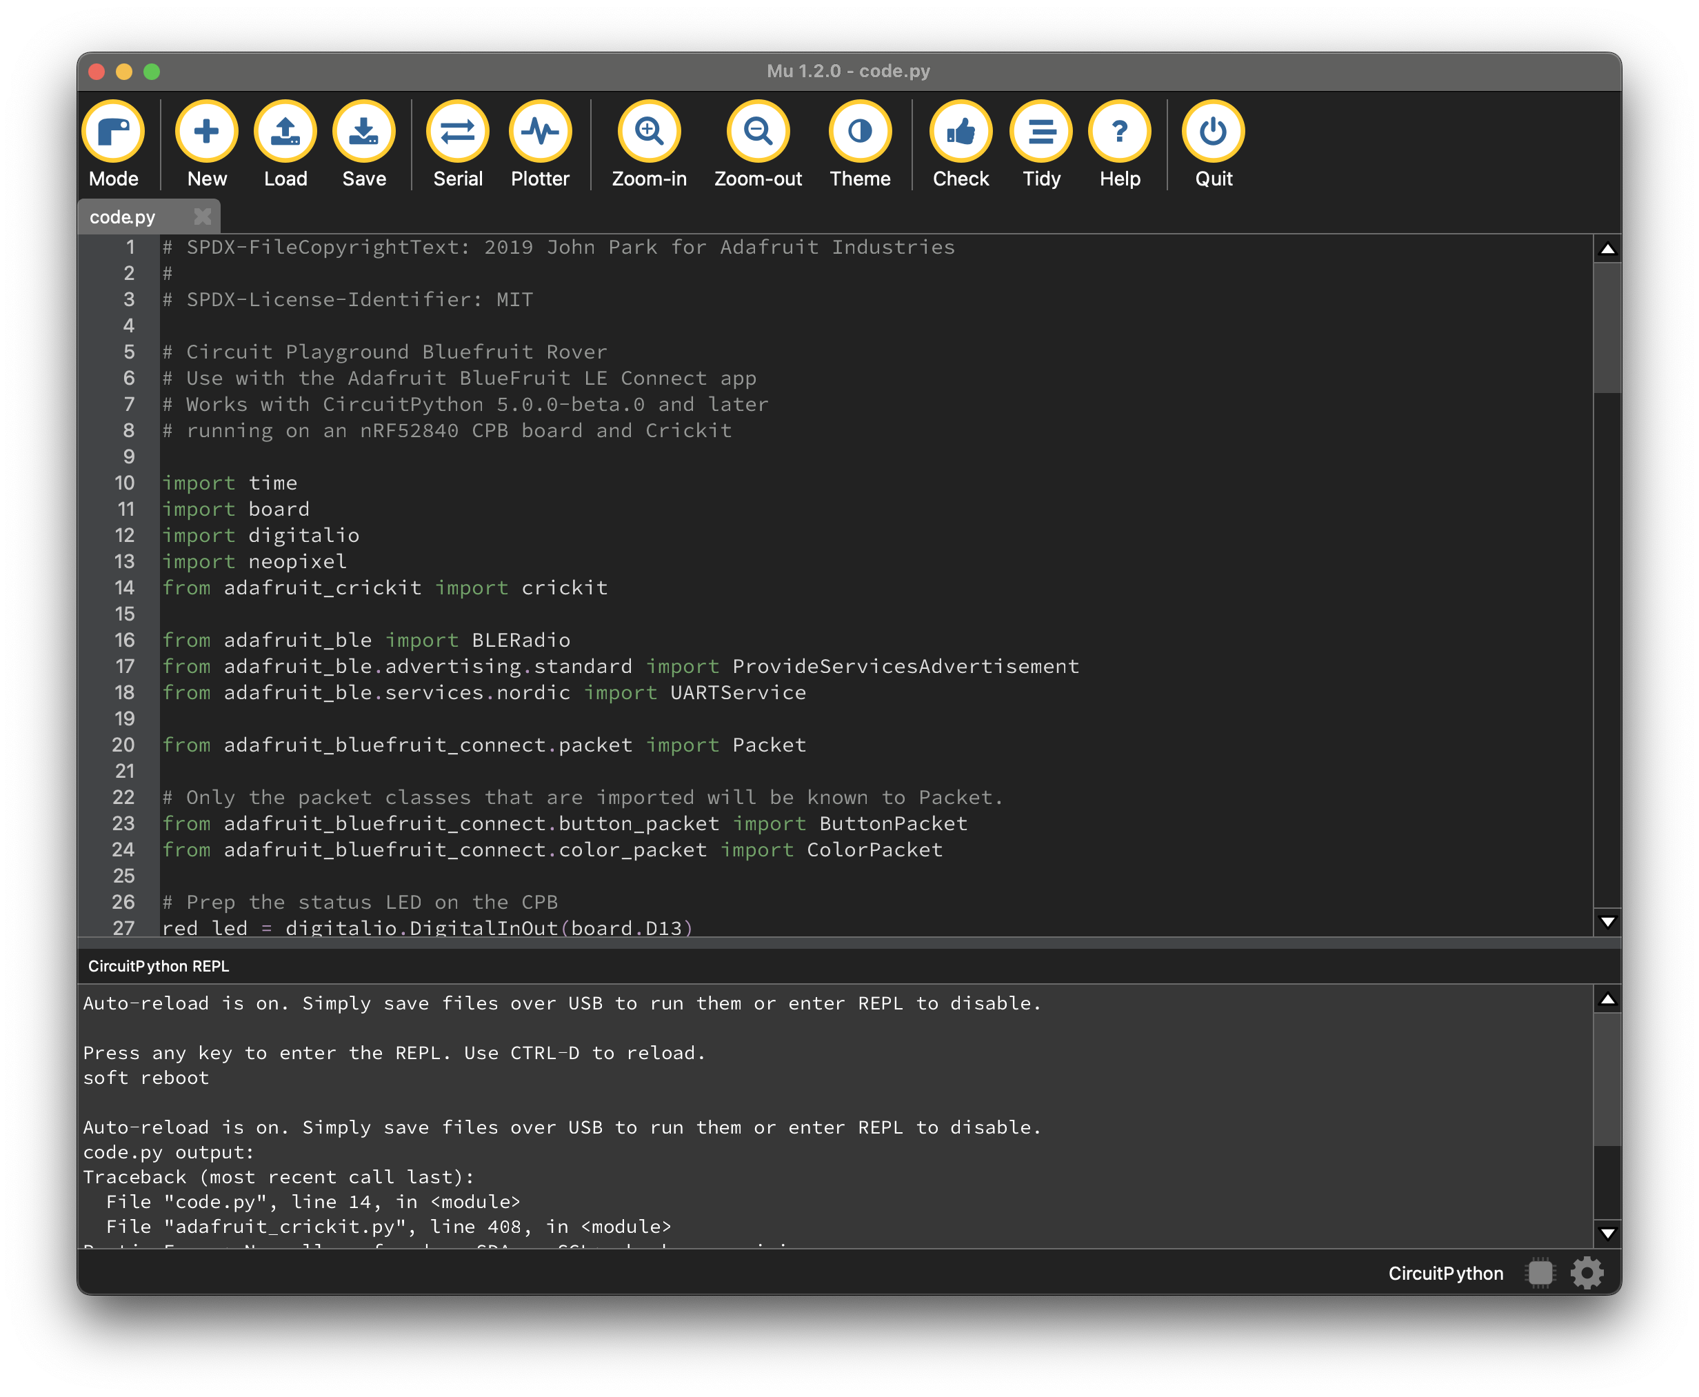The height and width of the screenshot is (1397, 1699).
Task: Click the CircuitPython mode label in the status bar
Action: [x=1445, y=1273]
